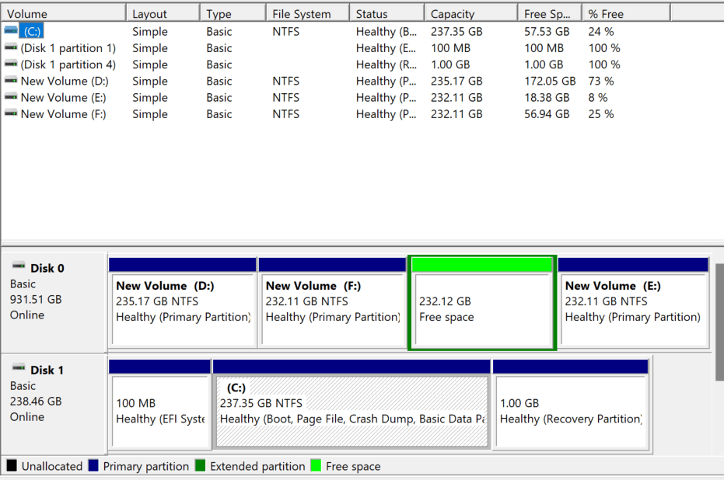724x480 pixels.
Task: Click the 57.53 GB free space cell
Action: [547, 31]
